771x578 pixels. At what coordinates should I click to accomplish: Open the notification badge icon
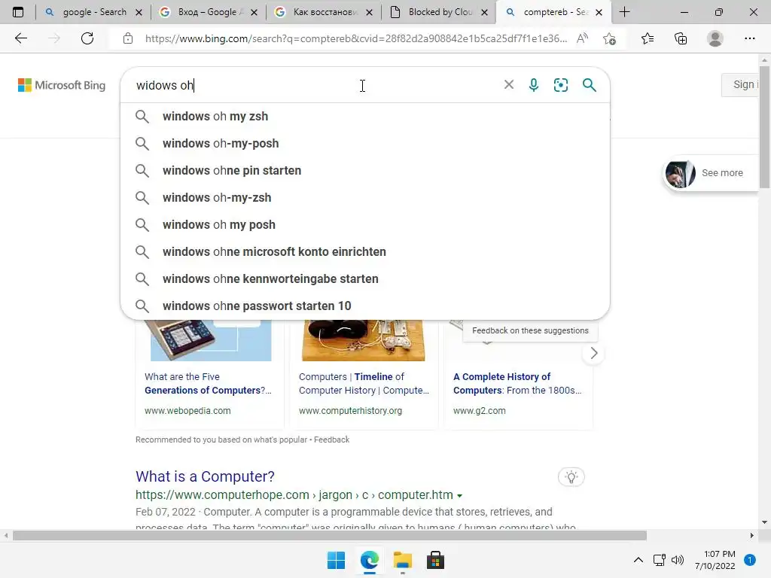750,560
